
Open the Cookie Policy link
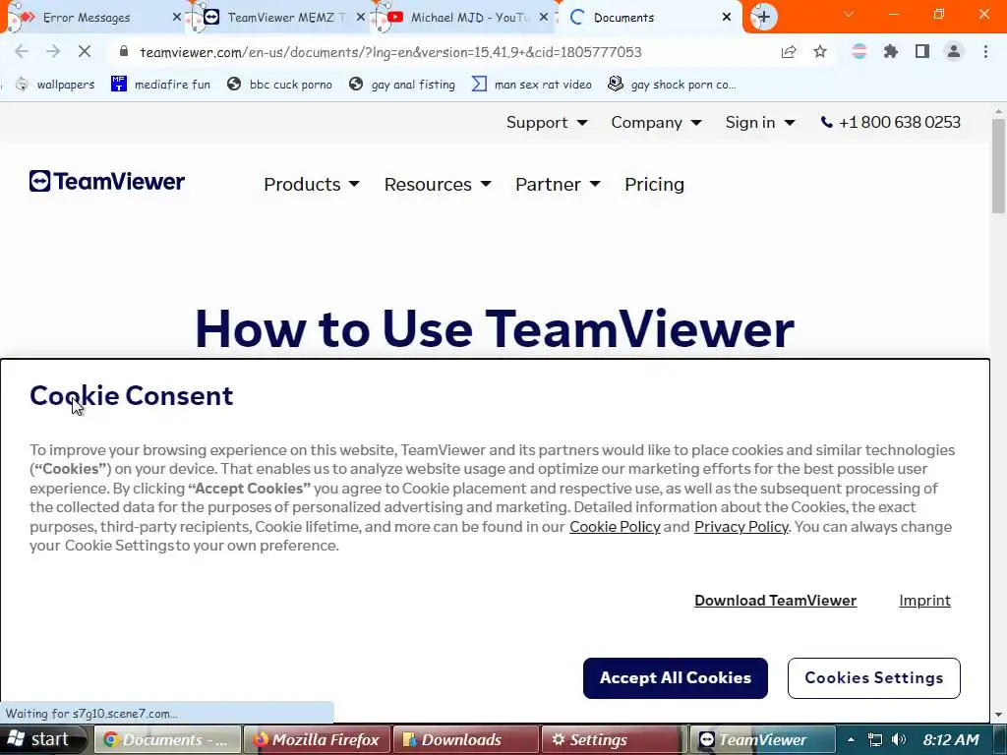pos(615,527)
